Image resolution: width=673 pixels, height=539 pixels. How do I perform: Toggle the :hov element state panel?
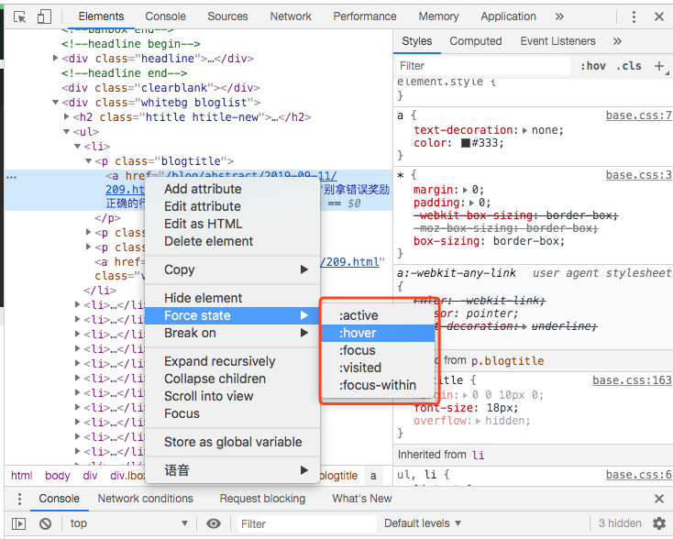pos(593,66)
